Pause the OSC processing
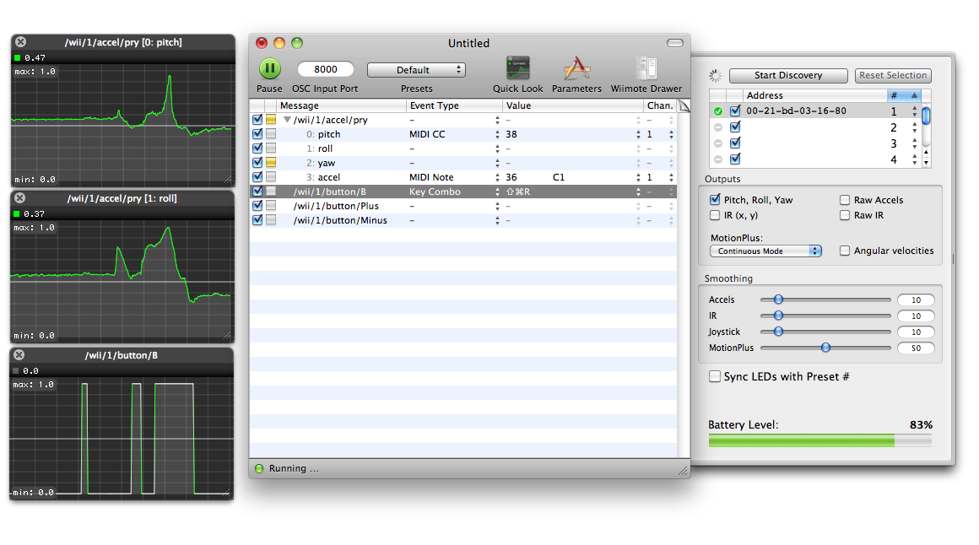Viewport: 979px width, 545px height. (270, 68)
